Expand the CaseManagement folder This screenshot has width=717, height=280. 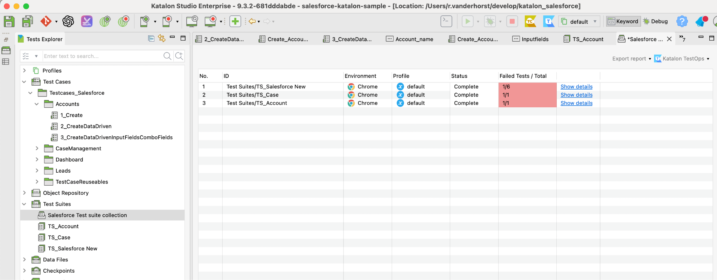tap(37, 149)
